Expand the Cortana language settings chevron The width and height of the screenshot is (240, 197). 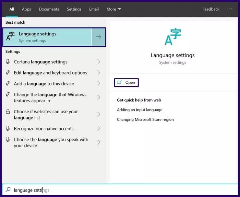pyautogui.click(x=99, y=62)
